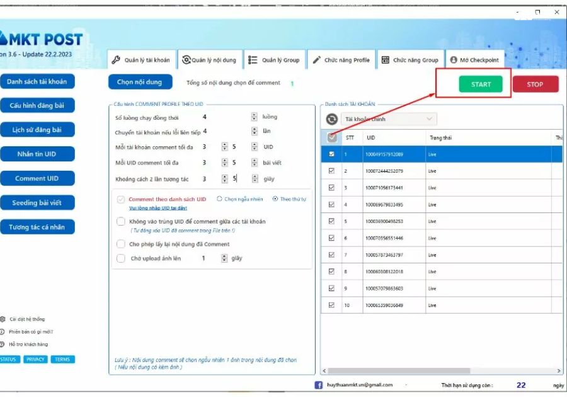
Task: Click the PRIVACY button
Action: point(35,359)
